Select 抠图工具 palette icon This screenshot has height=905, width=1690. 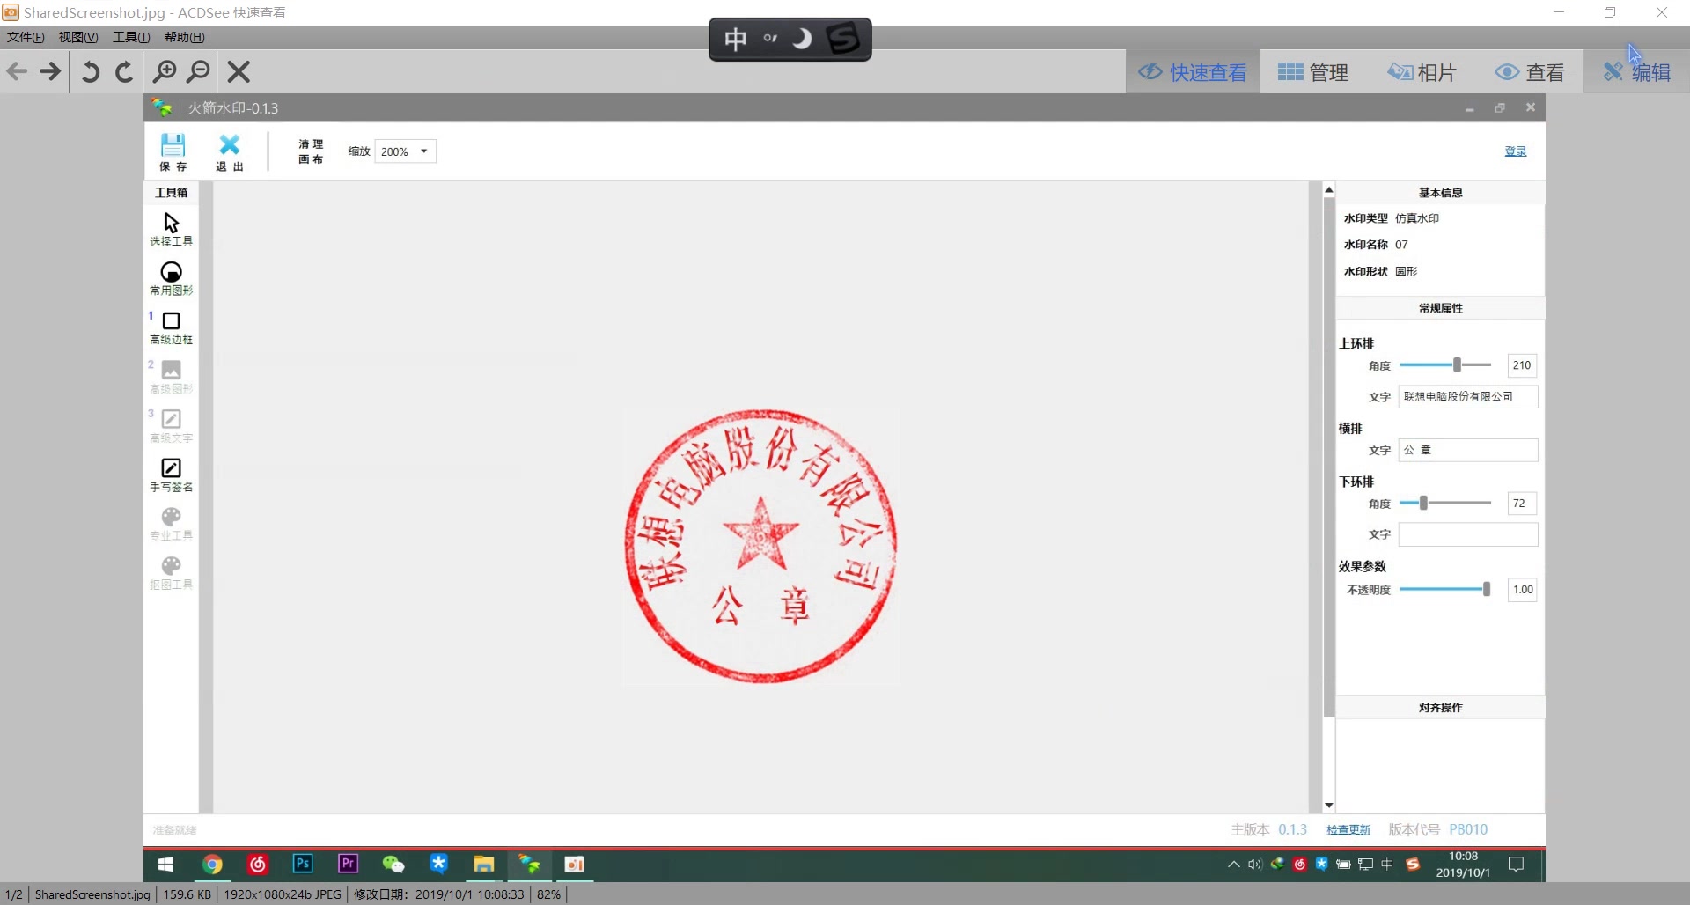(172, 573)
